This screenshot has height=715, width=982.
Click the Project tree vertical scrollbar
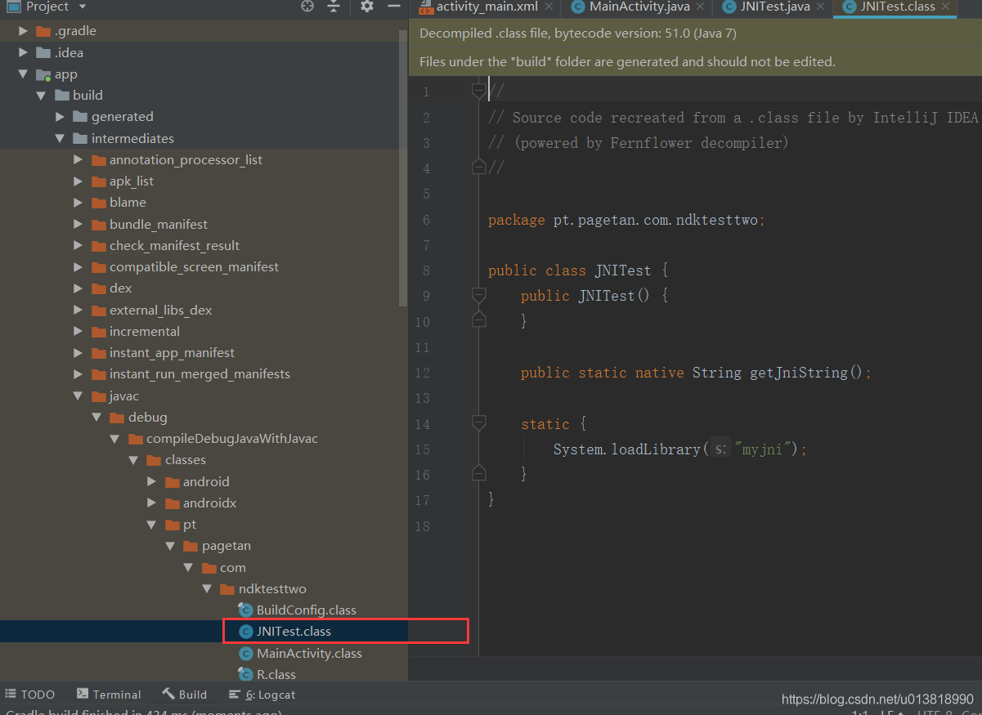click(402, 168)
